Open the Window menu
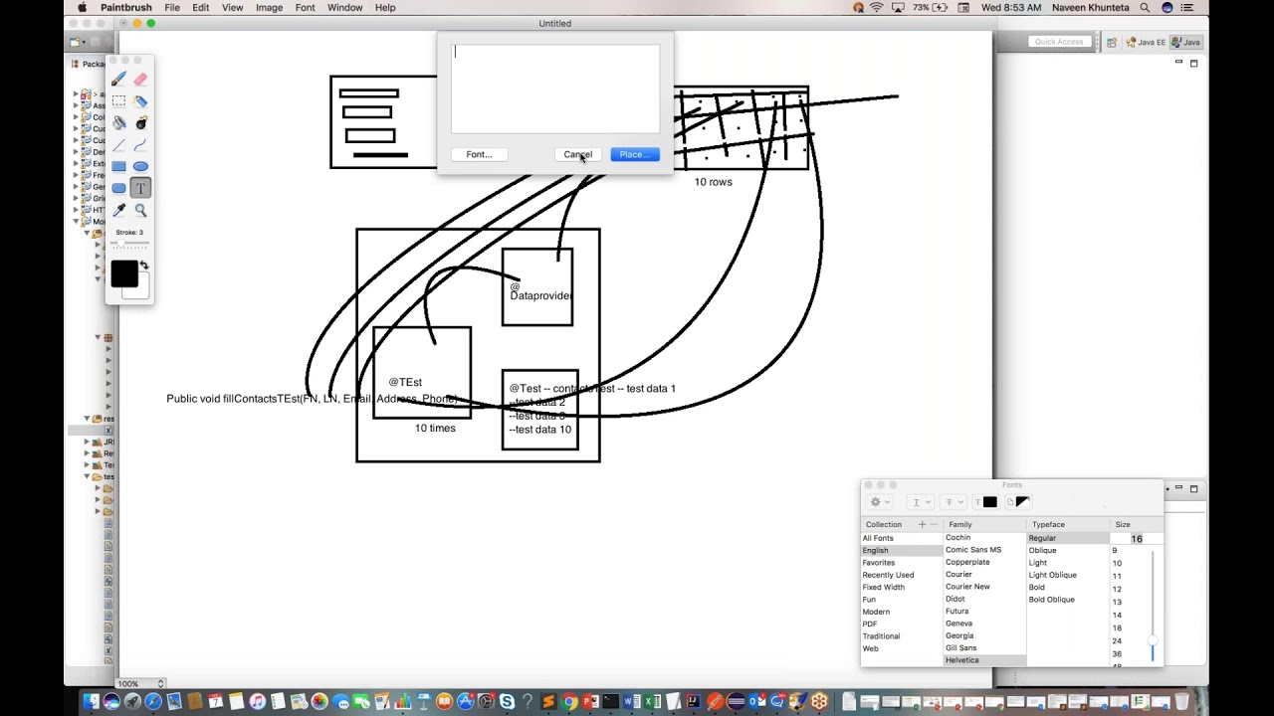1274x716 pixels. click(344, 7)
